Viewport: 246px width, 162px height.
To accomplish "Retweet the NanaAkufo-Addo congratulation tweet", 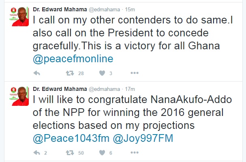I will click(x=70, y=153).
